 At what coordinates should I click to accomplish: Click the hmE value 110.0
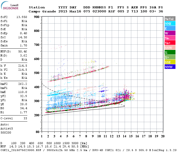(x=23, y=92)
